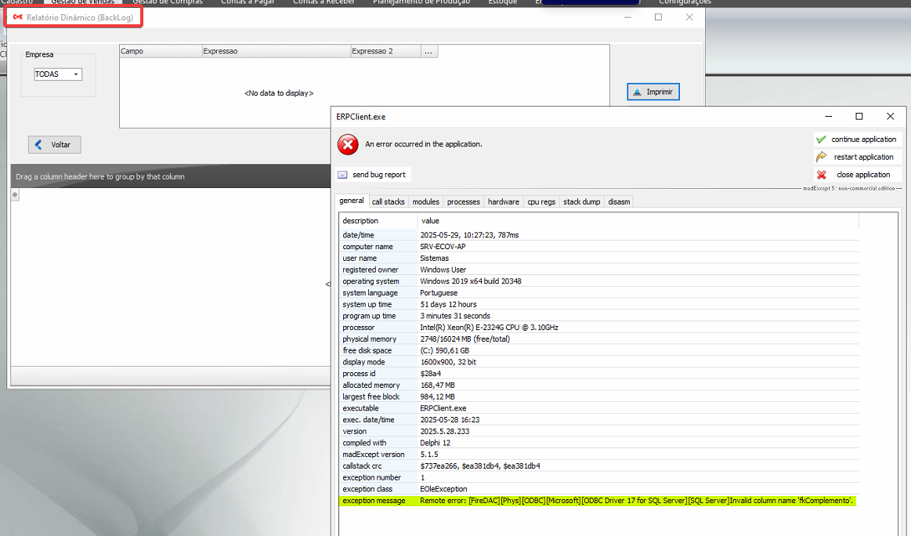Open the Contas a Receber menu
This screenshot has height=536, width=911.
click(324, 2)
